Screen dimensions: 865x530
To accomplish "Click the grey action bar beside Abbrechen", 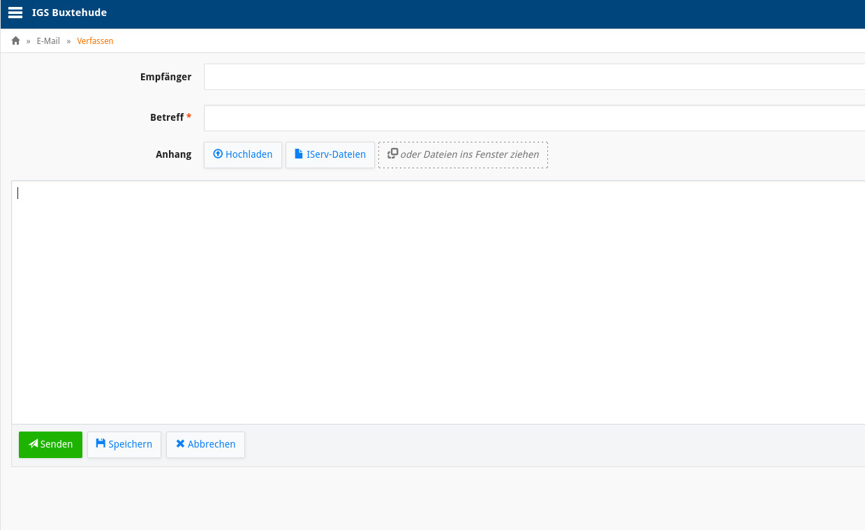I will [555, 445].
